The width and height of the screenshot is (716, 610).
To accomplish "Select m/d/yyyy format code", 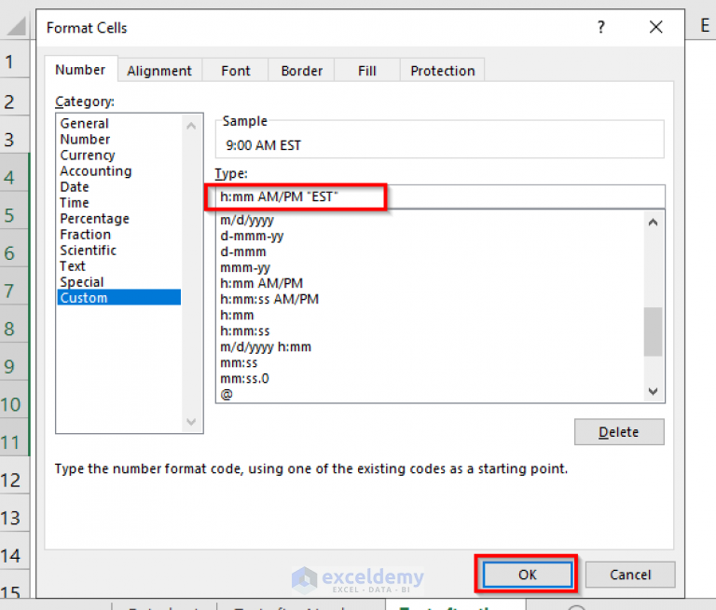I will (x=431, y=220).
